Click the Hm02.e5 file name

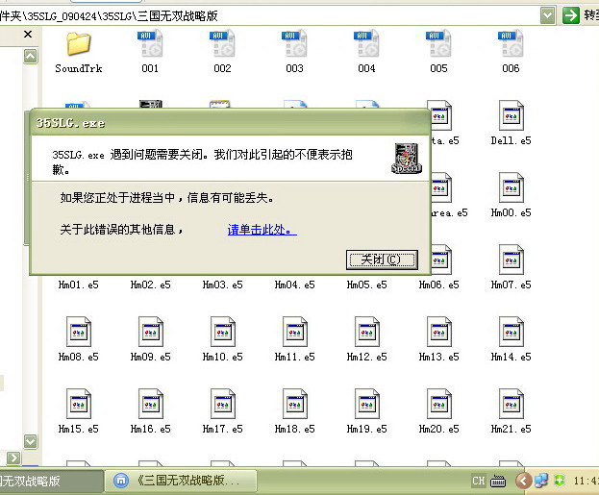tap(151, 285)
